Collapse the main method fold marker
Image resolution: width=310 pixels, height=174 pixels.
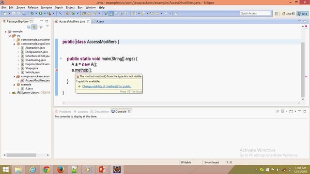[x=61, y=58]
